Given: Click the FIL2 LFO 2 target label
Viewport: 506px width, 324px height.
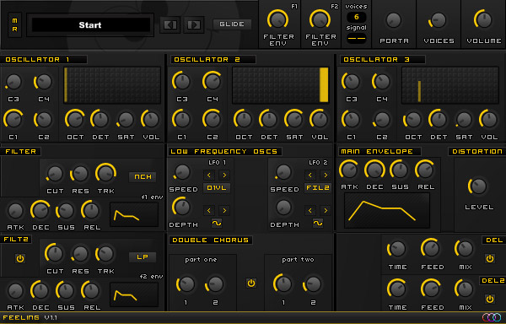Looking at the screenshot, I should coord(318,188).
